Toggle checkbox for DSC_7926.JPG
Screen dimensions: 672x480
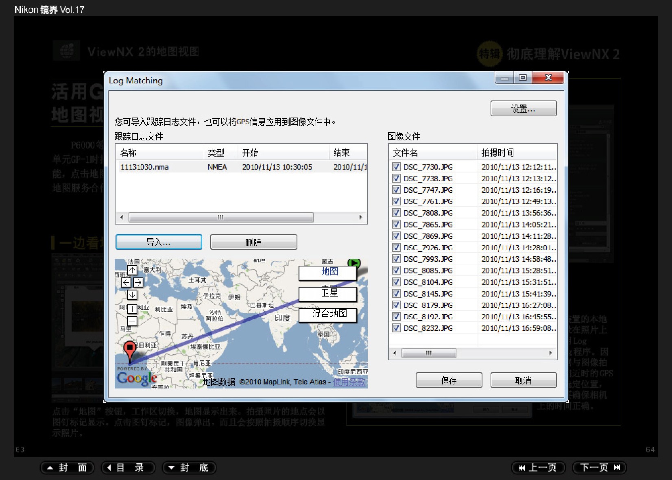[x=396, y=247]
